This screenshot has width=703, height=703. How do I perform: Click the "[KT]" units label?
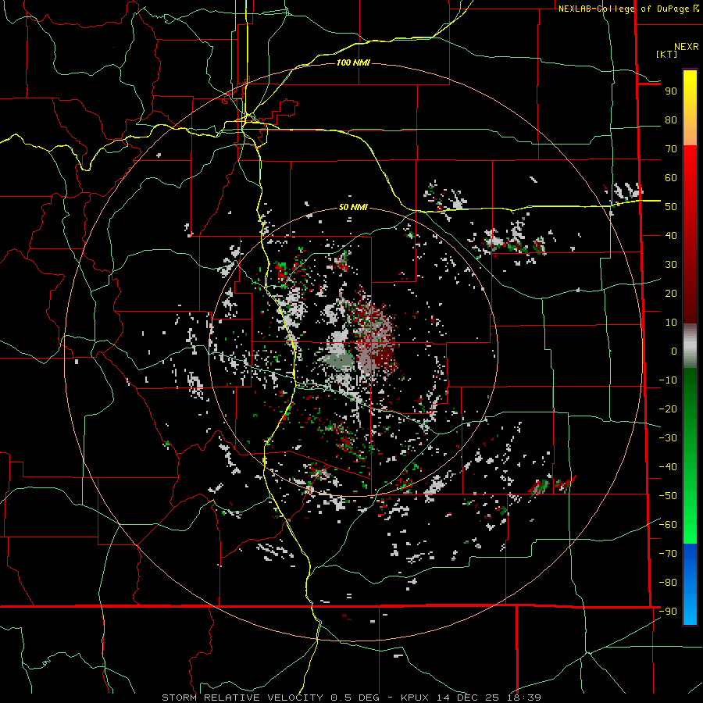[667, 54]
